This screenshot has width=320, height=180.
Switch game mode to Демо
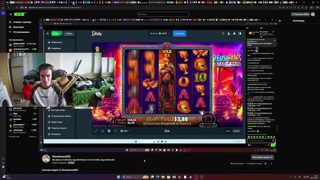228,131
